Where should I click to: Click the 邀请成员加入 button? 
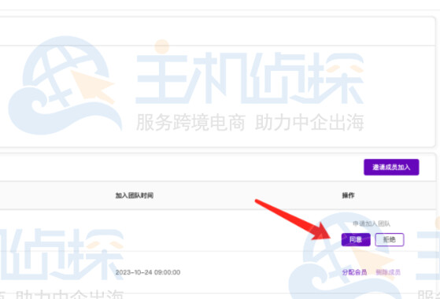[x=391, y=167]
